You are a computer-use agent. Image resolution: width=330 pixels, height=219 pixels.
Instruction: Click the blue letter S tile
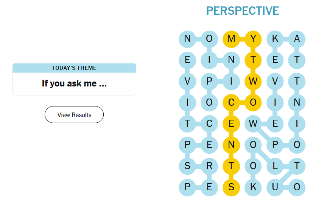tap(187, 166)
